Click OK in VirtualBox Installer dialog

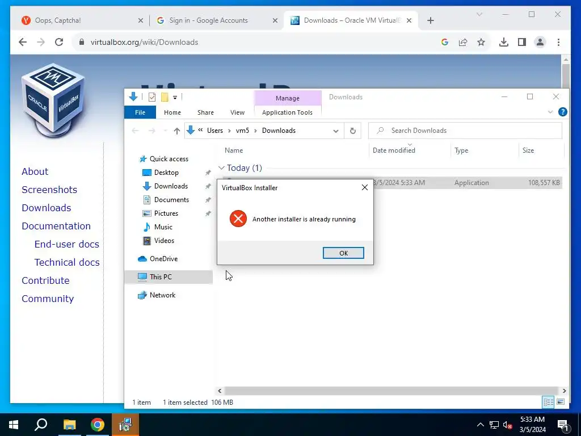click(343, 253)
